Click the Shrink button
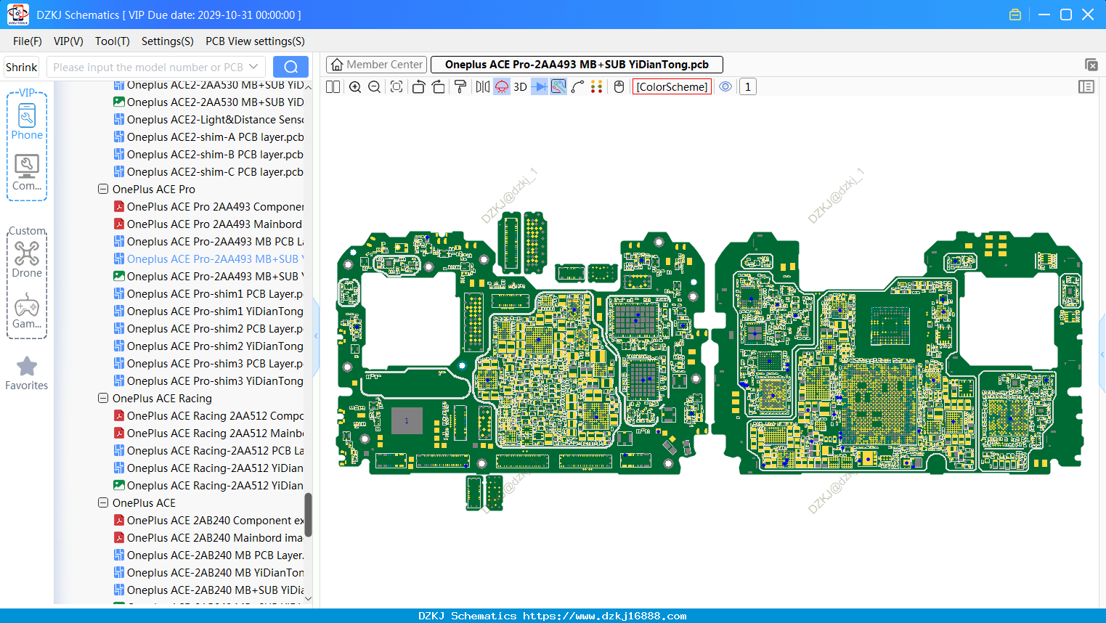The width and height of the screenshot is (1106, 623). (x=21, y=68)
